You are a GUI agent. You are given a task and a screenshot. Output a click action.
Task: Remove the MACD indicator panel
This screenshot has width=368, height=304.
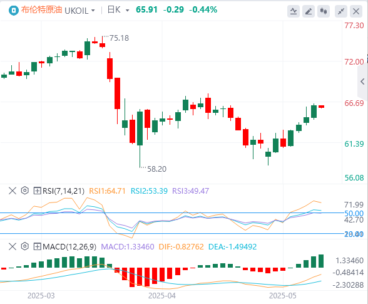point(13,246)
